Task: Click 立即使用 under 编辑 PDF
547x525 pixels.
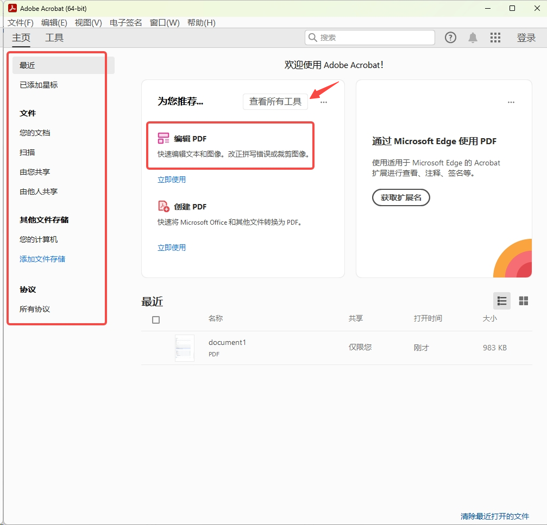Action: (x=172, y=180)
